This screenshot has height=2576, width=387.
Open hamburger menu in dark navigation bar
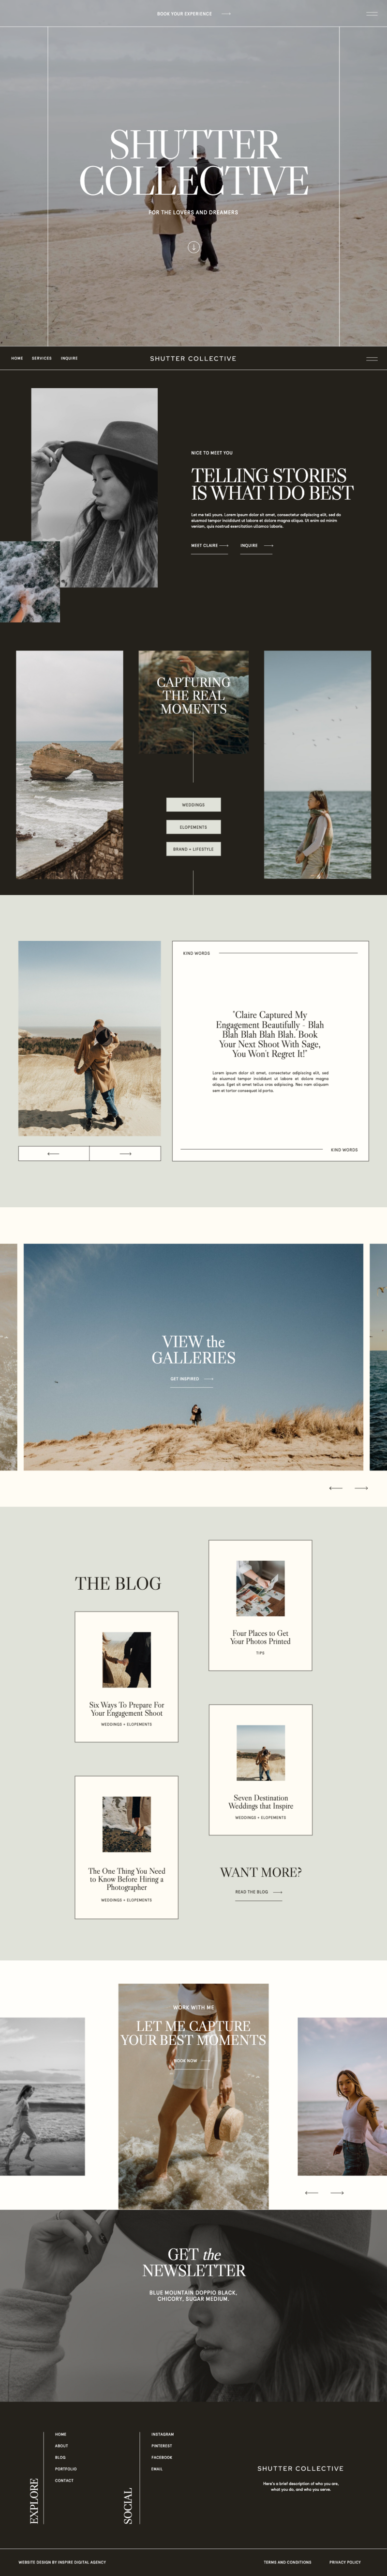coord(371,358)
